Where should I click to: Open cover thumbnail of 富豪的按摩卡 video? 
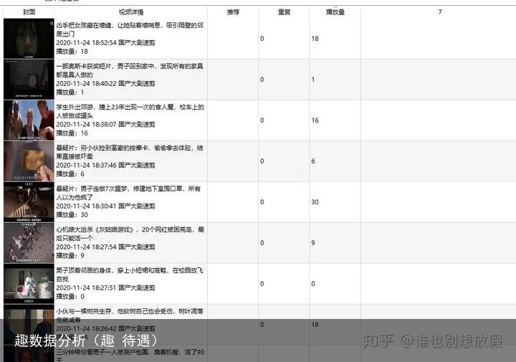[x=29, y=161]
